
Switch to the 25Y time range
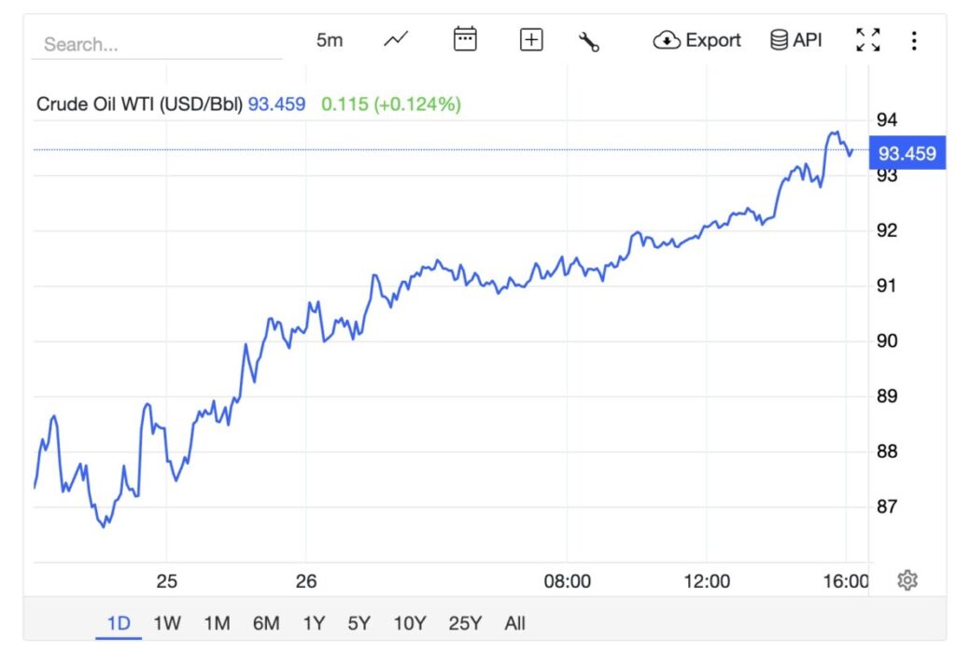pos(465,623)
